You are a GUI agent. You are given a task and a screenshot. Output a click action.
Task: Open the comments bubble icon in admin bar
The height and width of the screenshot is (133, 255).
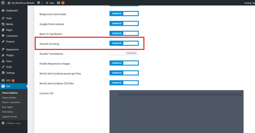39,3
